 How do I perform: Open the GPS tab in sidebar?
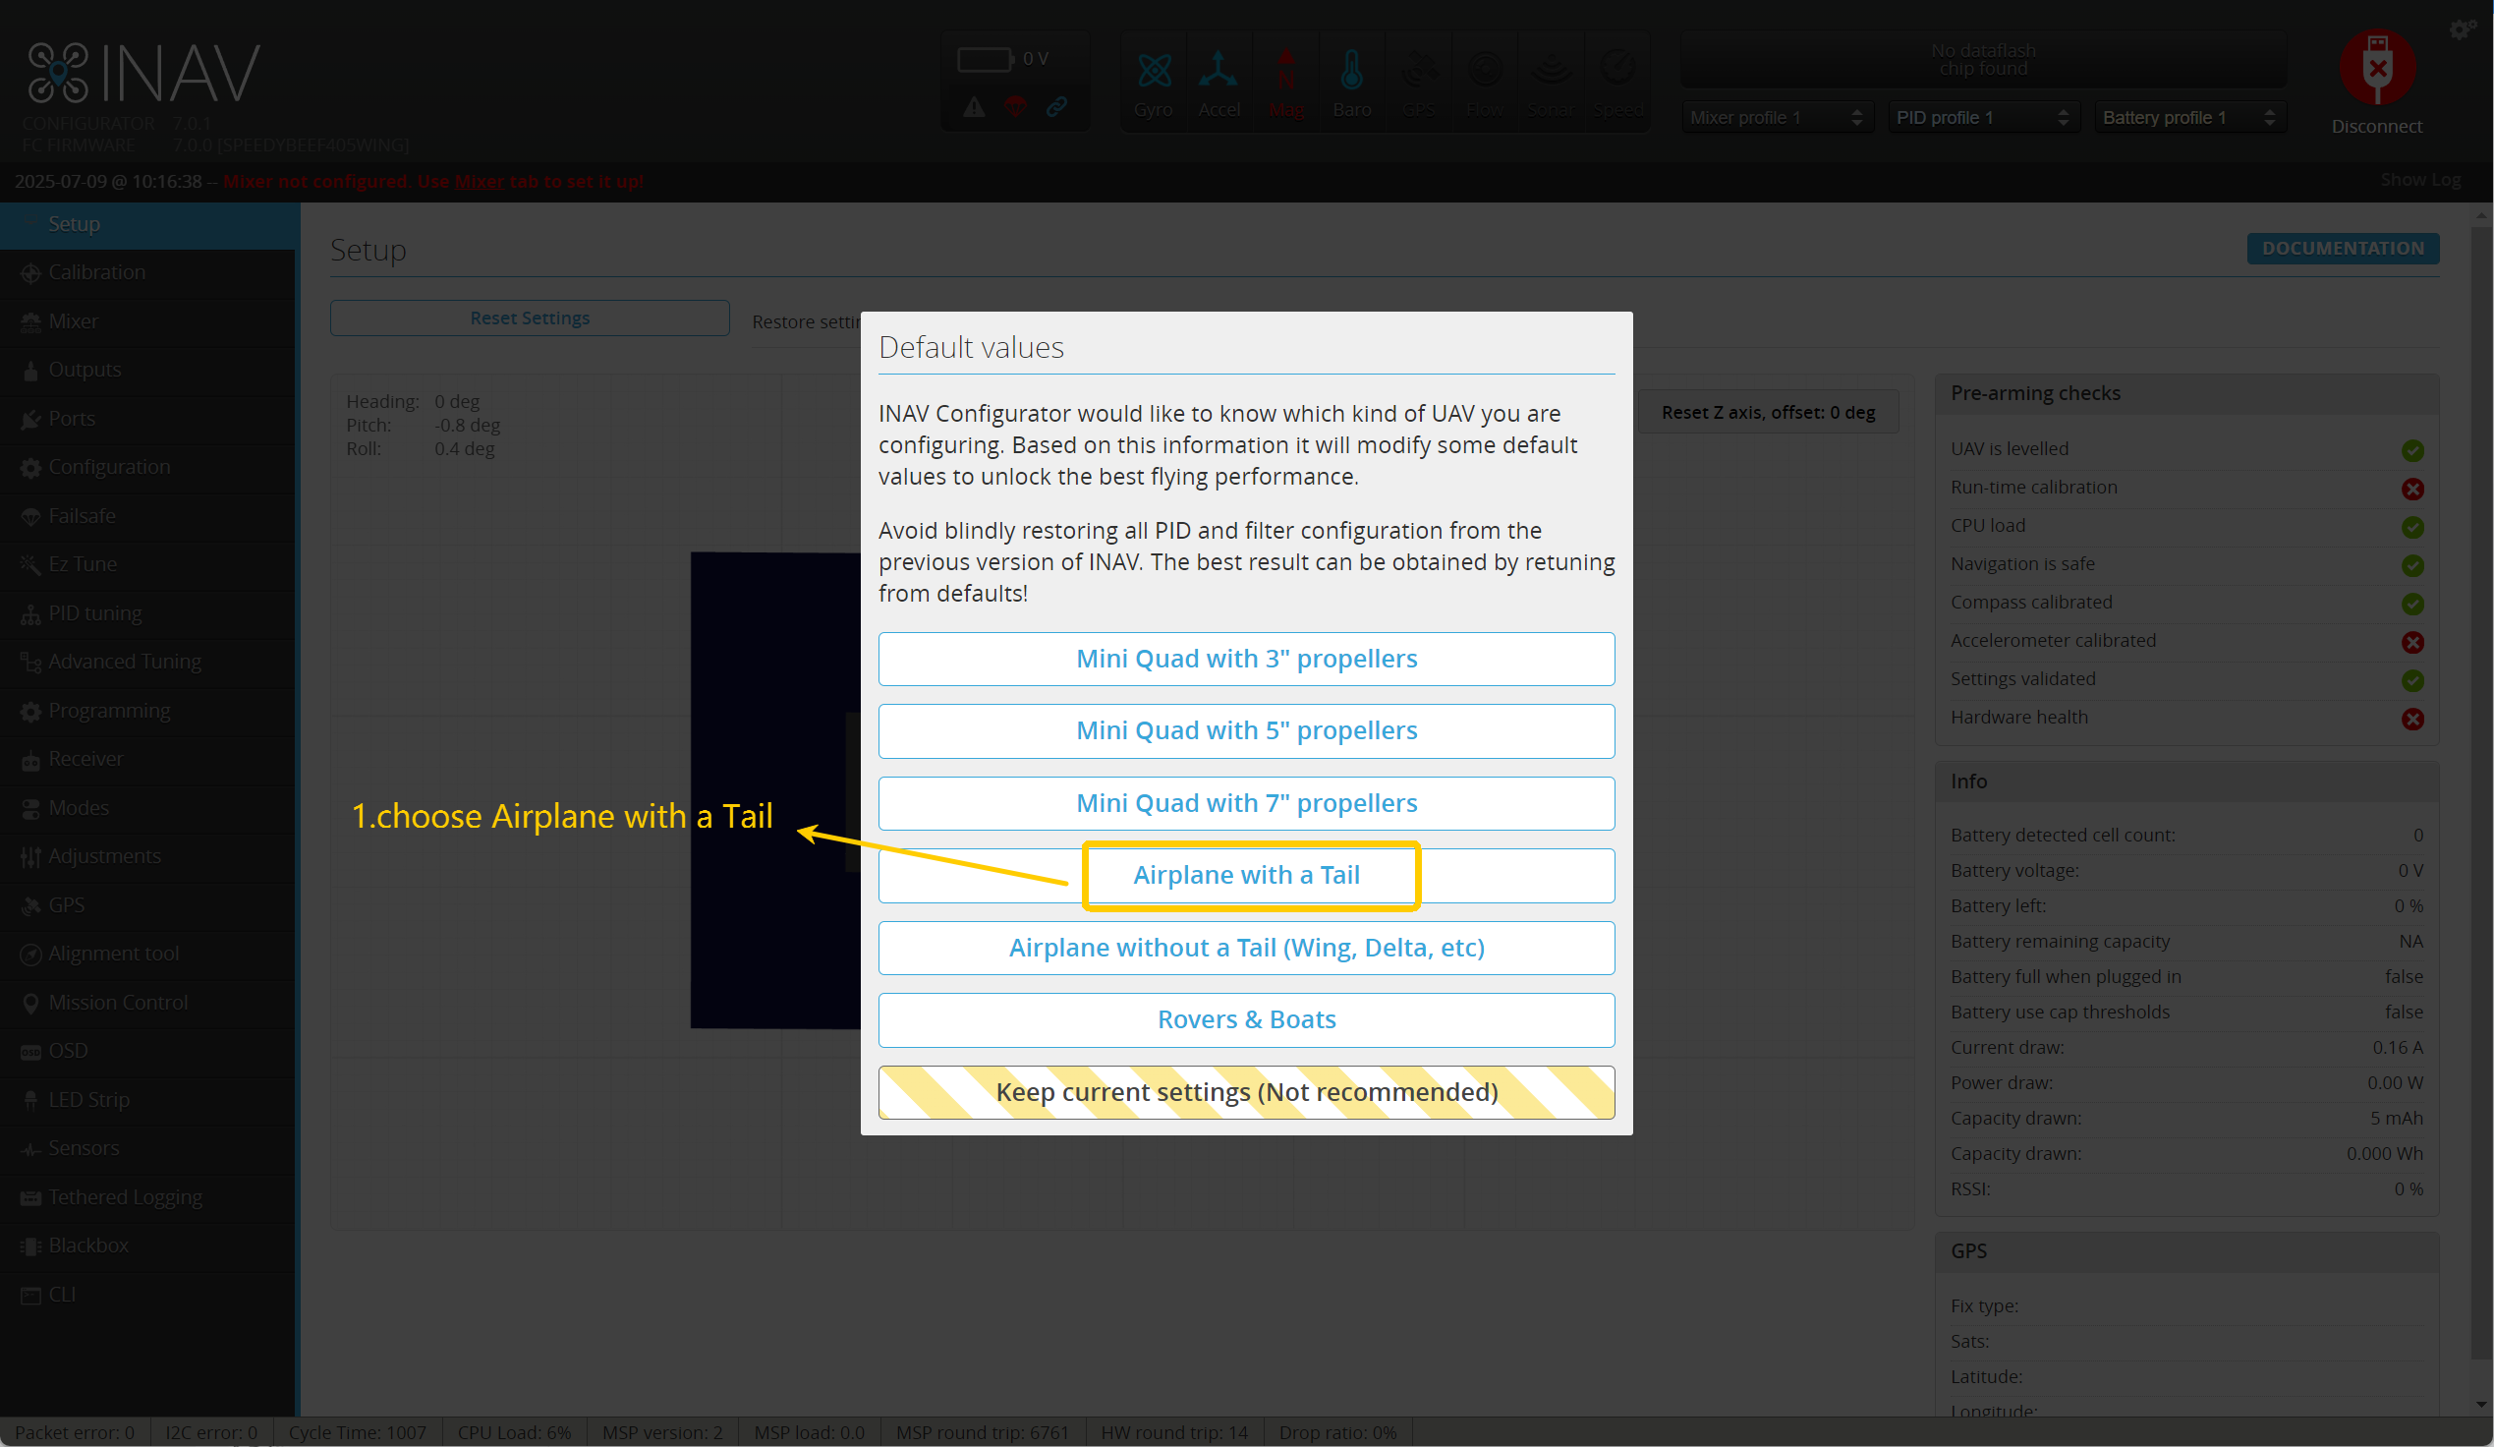[x=148, y=905]
